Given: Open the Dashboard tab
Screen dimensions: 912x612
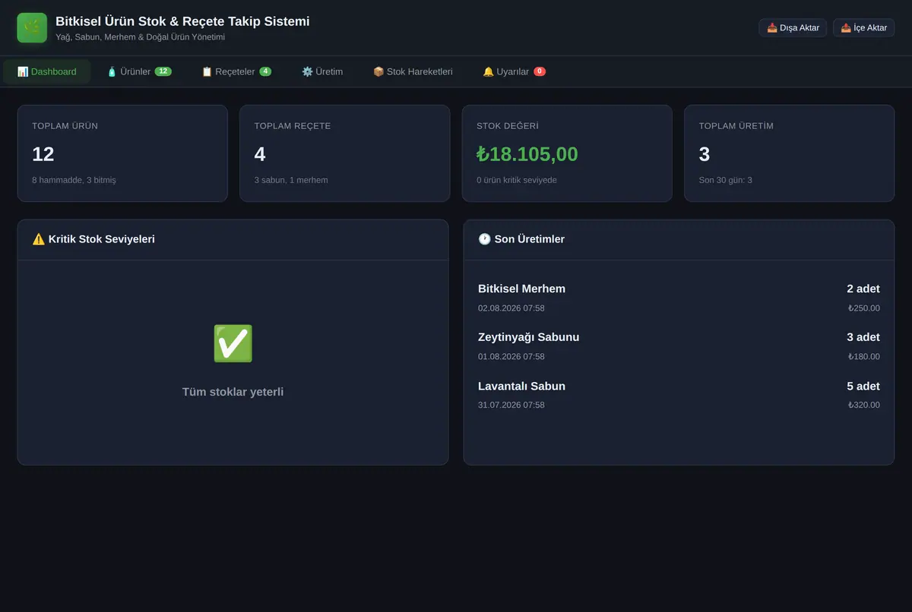Looking at the screenshot, I should click(47, 71).
